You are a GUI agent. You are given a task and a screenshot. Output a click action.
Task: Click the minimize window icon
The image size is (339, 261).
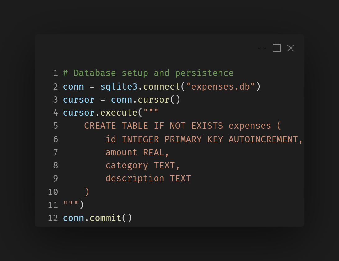(x=262, y=48)
